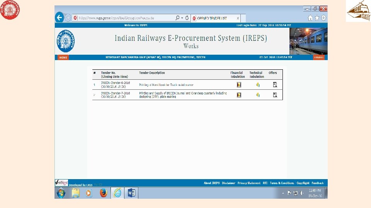Click the volume speaker tray icon
This screenshot has width=371, height=208.
pos(302,193)
